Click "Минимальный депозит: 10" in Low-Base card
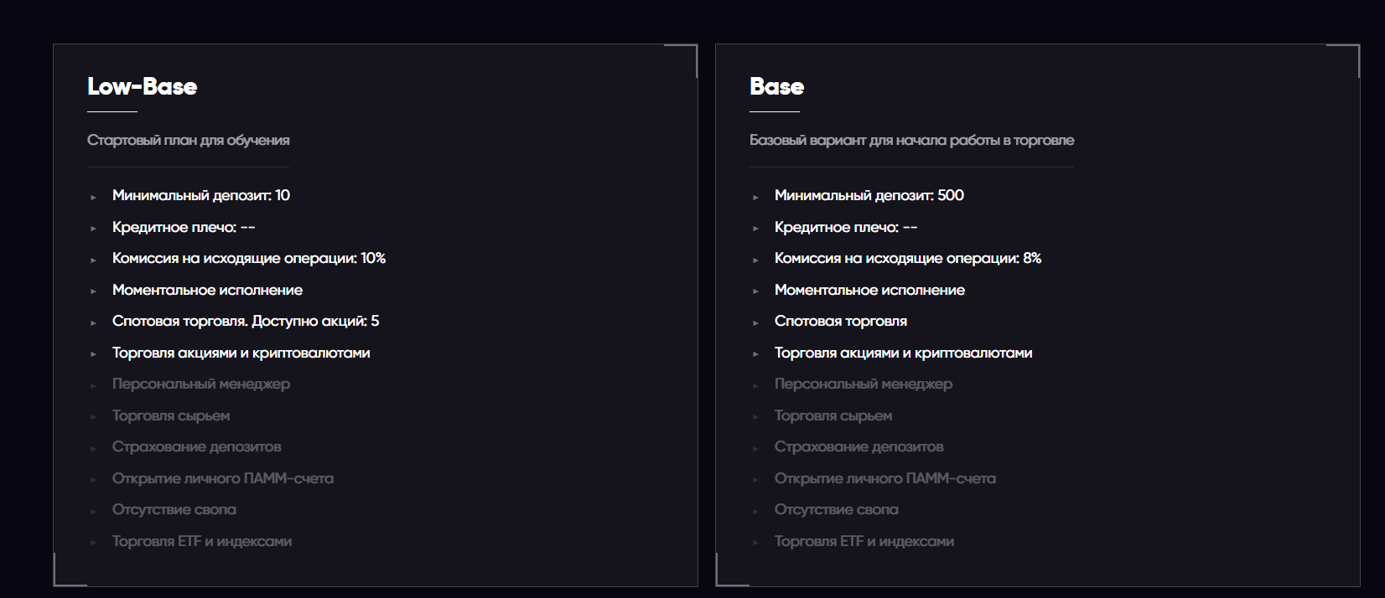 (x=201, y=196)
